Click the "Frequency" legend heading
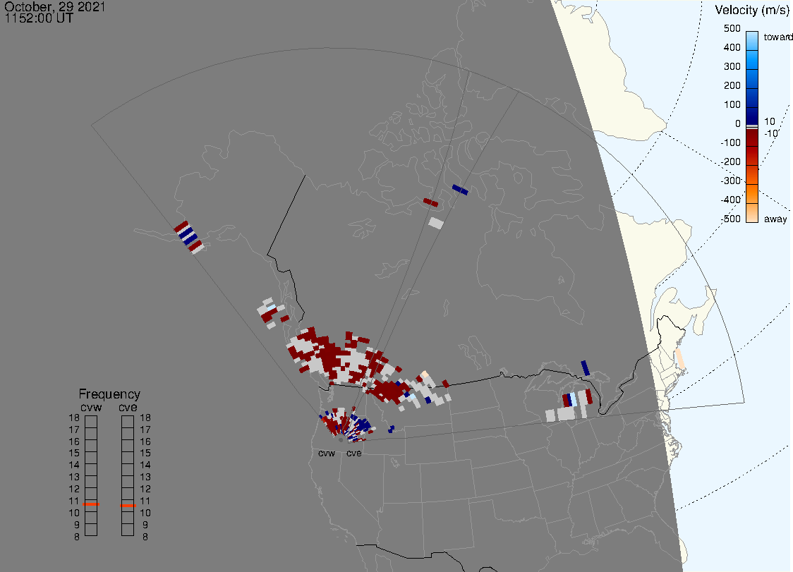The image size is (793, 572). [x=109, y=394]
